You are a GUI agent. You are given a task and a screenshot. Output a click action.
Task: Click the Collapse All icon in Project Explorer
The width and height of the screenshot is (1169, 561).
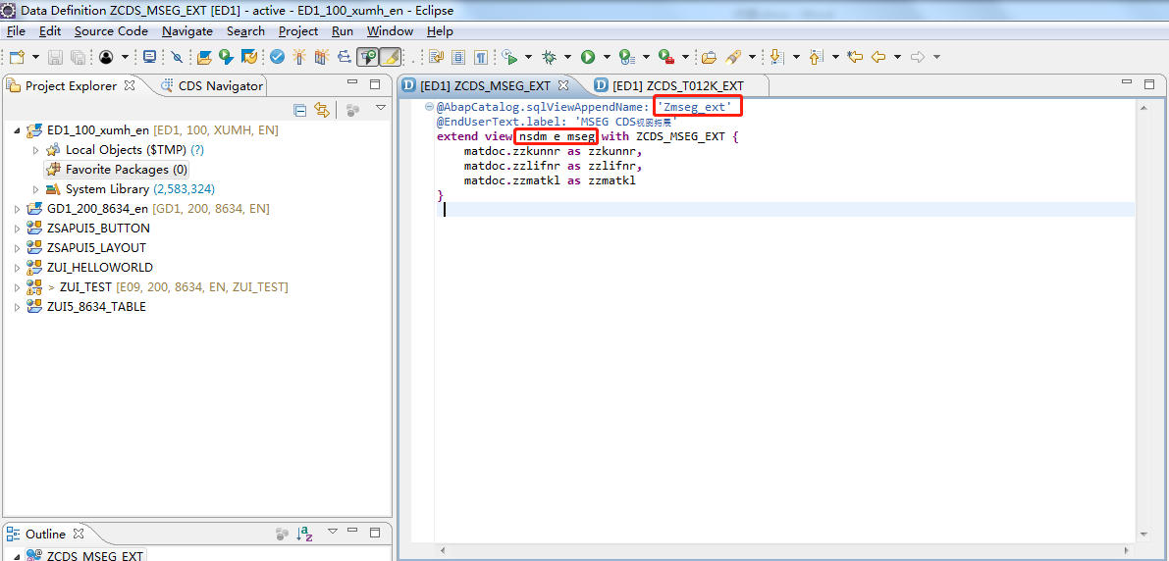300,110
